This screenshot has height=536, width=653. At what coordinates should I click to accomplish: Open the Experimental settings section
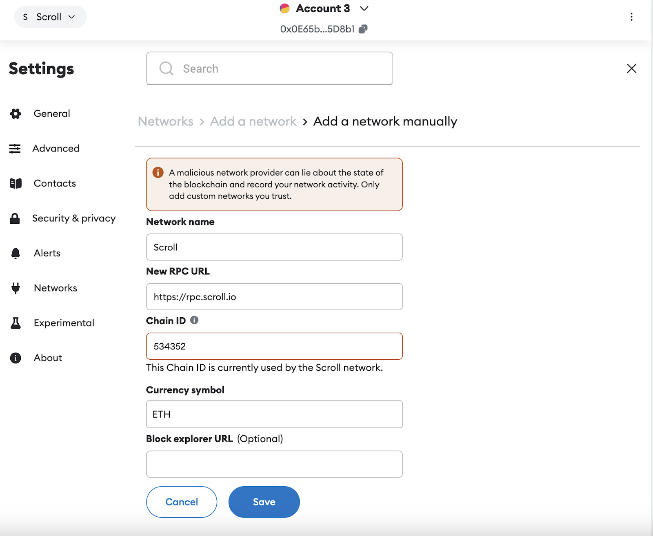[x=64, y=323]
